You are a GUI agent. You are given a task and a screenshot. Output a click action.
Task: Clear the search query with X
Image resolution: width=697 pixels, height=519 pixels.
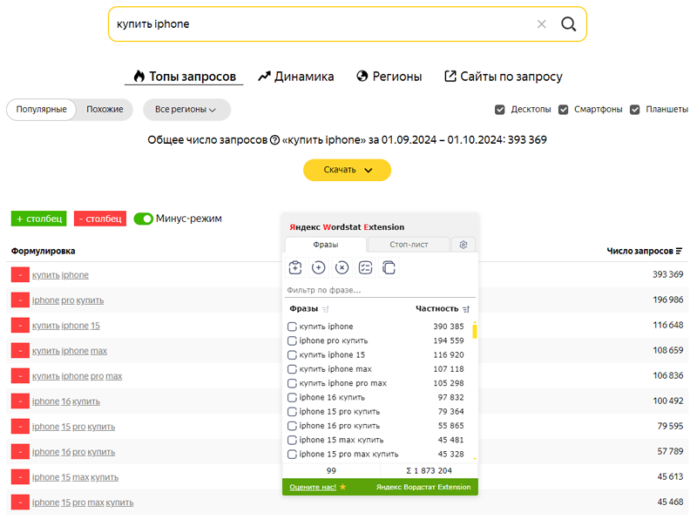pos(541,24)
